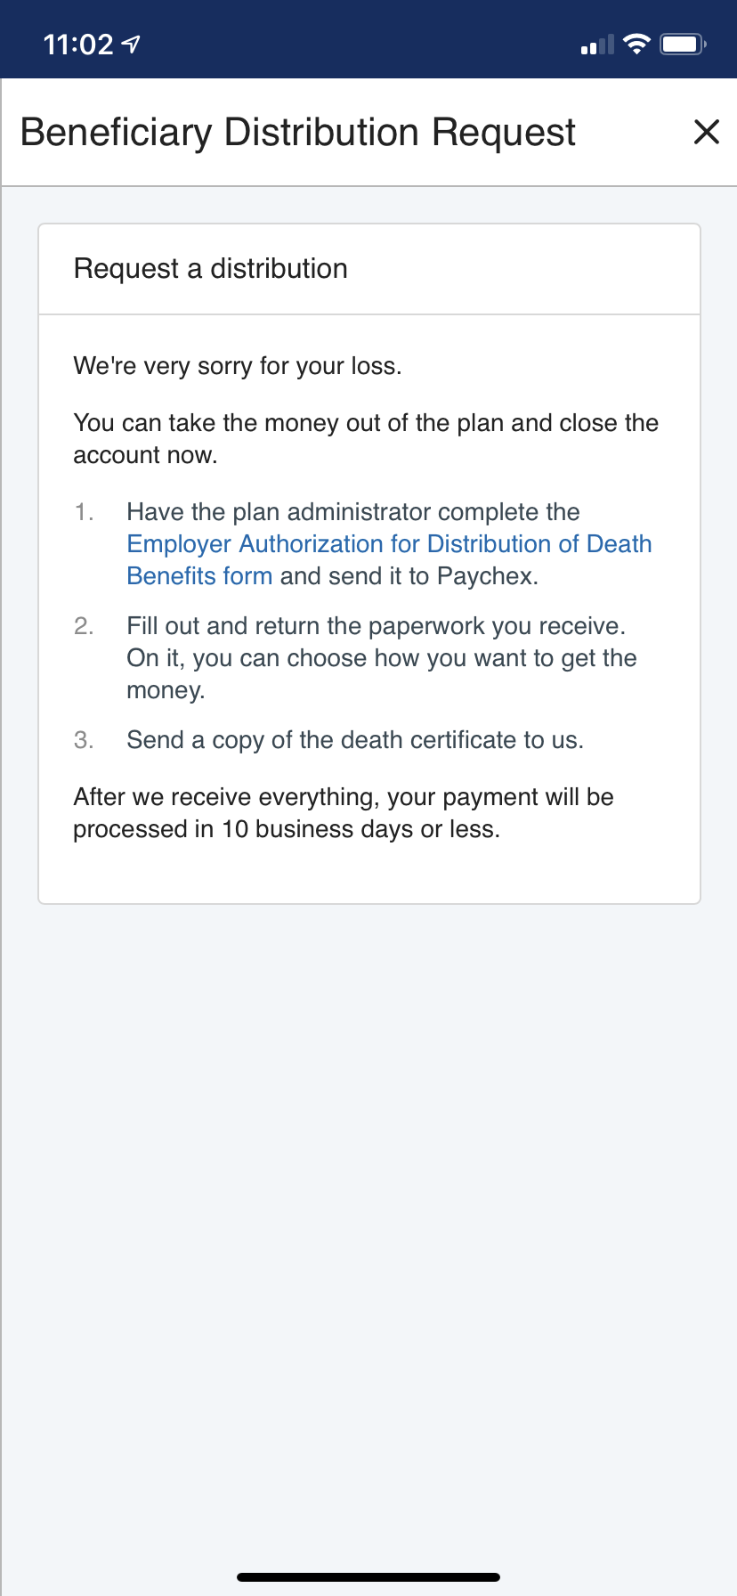This screenshot has width=737, height=1596.
Task: Click the "and send it to Paychex" text
Action: 409,576
